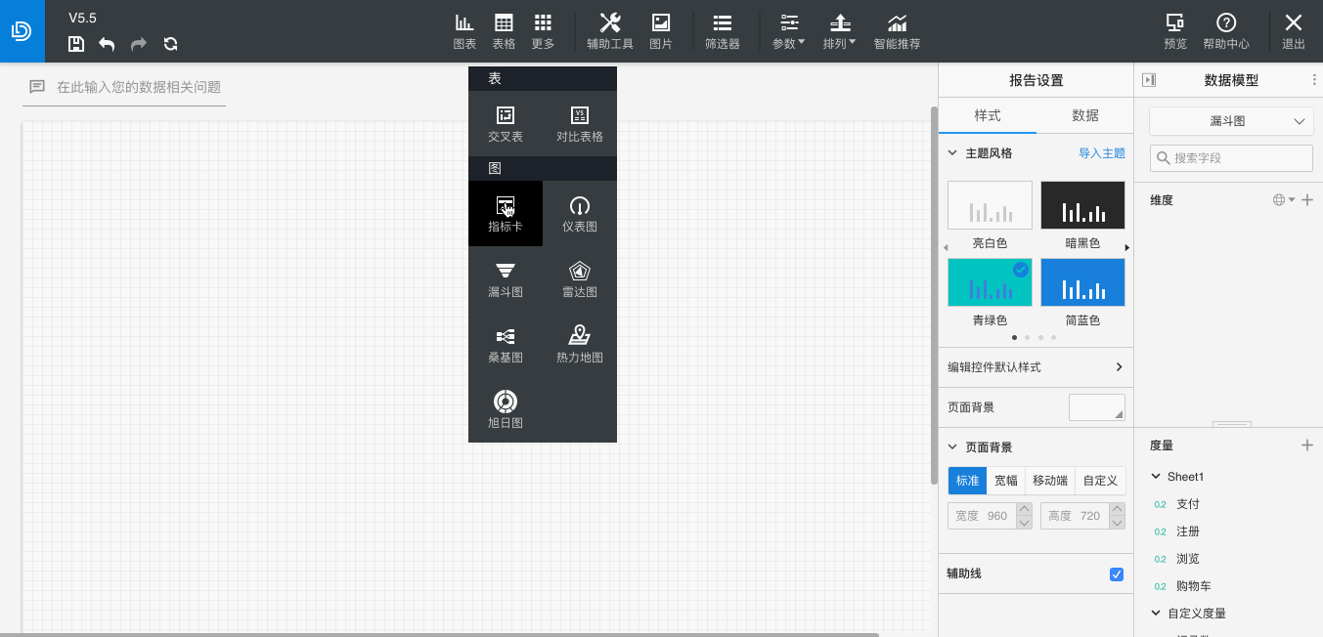Select the 漏斗图 funnel chart icon
Screen dimensions: 1323x637
[x=506, y=278]
